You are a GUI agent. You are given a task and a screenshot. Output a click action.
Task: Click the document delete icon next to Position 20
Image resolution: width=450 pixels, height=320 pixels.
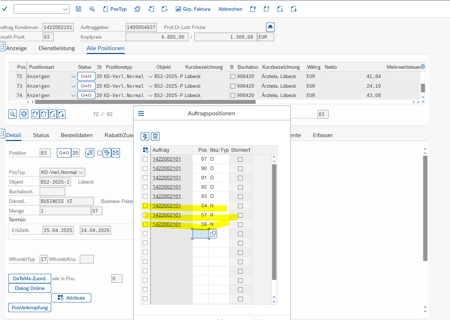tap(90, 153)
